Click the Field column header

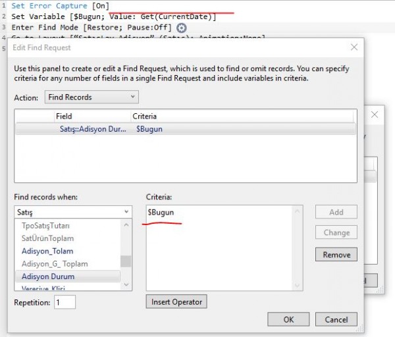[64, 116]
